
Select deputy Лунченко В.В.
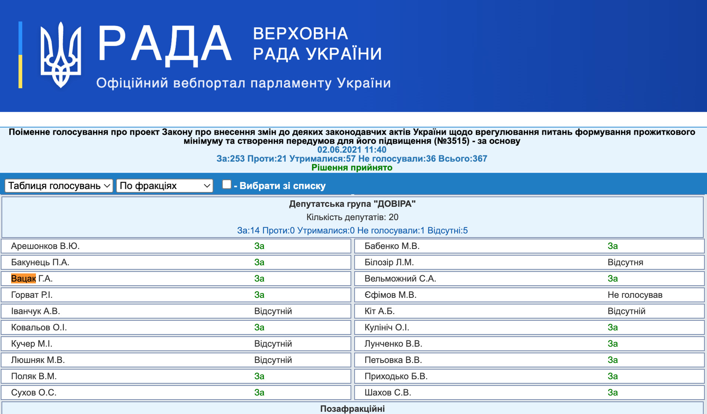point(393,344)
